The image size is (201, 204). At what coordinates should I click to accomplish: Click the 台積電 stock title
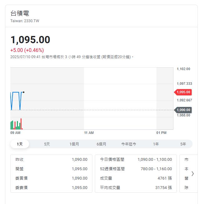tap(20, 13)
